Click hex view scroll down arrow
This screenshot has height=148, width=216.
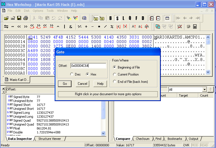pos(208,72)
